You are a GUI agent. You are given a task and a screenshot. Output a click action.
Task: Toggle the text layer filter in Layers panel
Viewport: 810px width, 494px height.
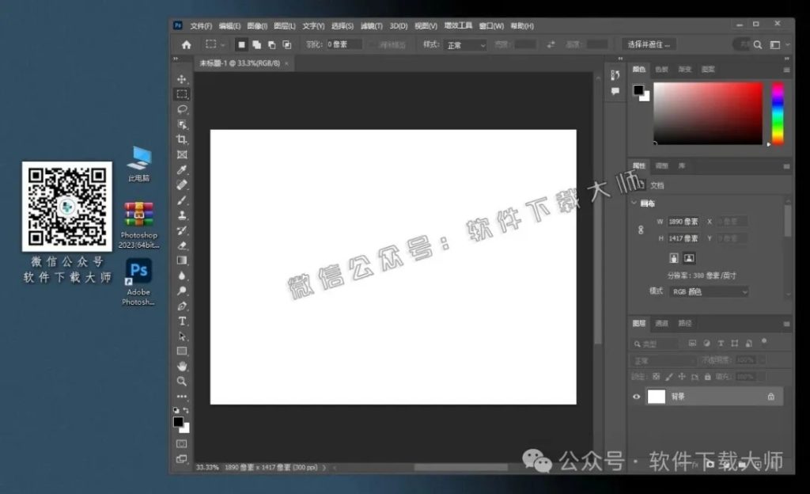click(x=721, y=343)
